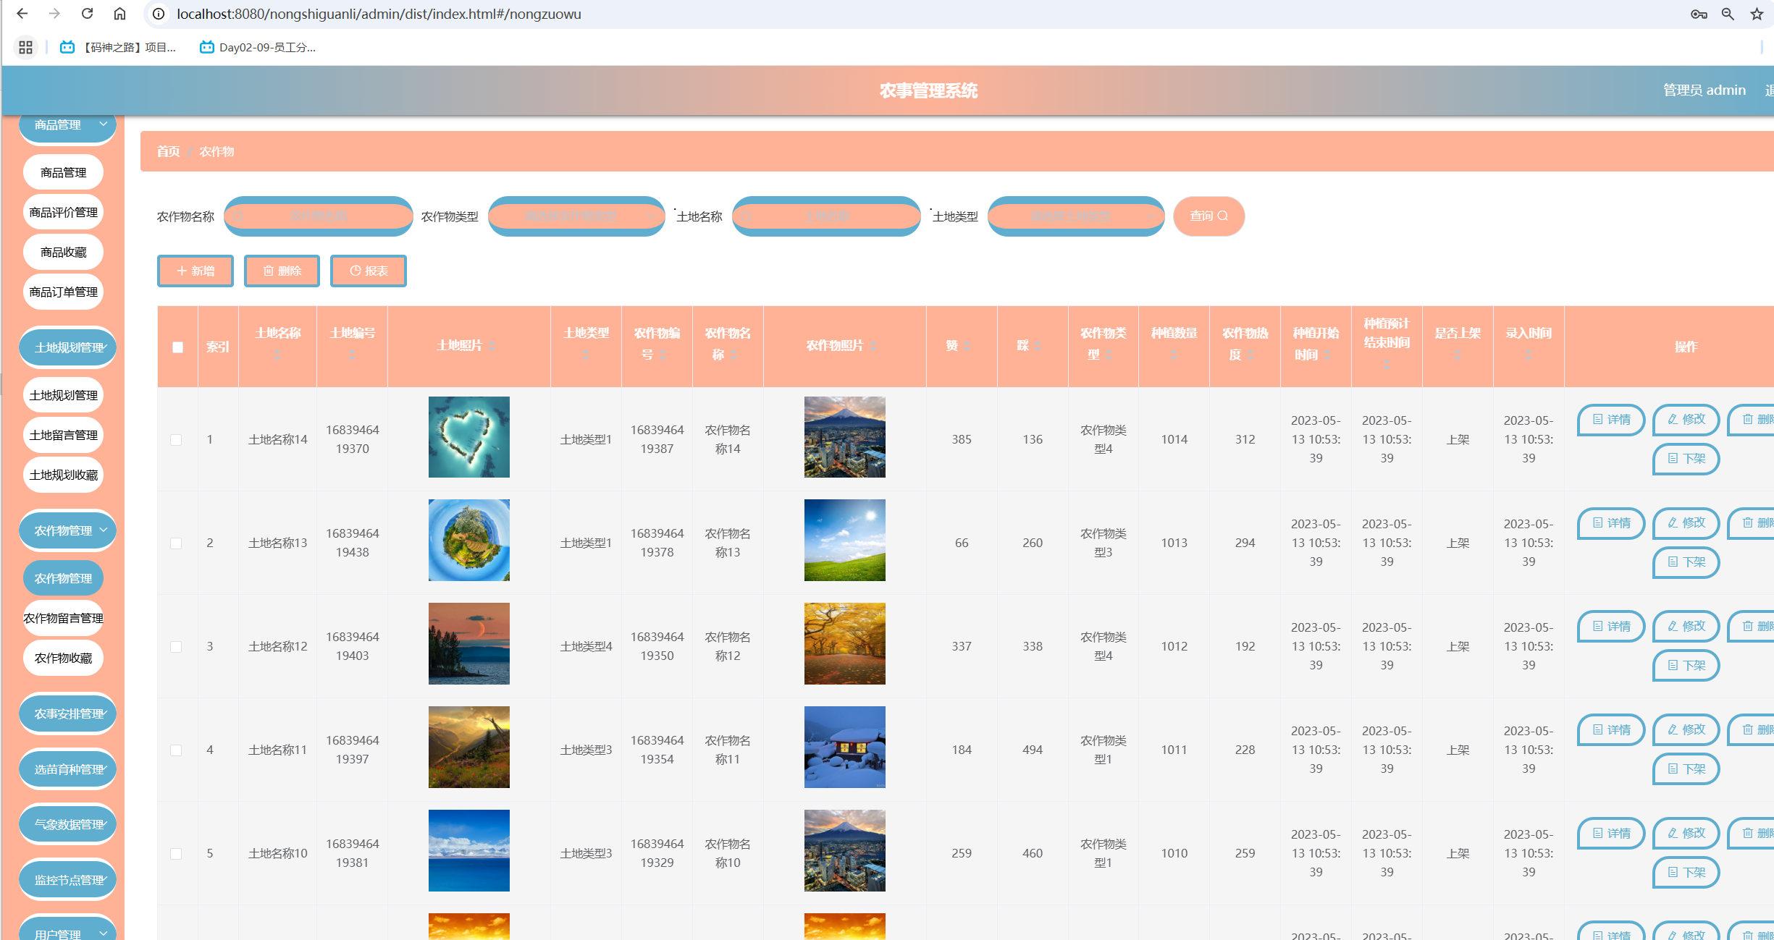Open 农作物留言管理 menu item
The height and width of the screenshot is (940, 1774).
tap(63, 618)
